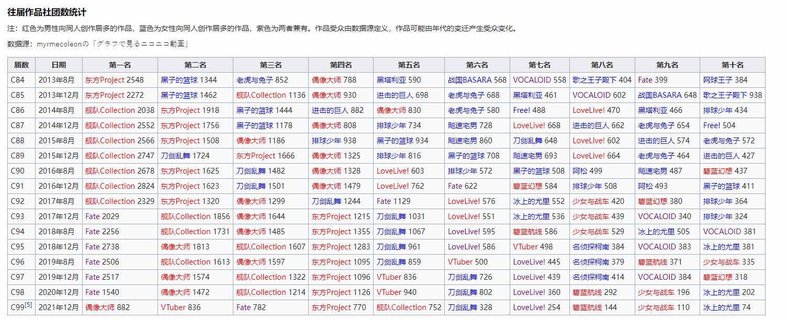Open 碧蓝航线 in the C94 row
This screenshot has height=320, width=787.
pos(527,232)
